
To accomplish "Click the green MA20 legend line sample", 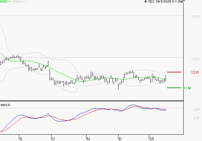I will 10,2.
